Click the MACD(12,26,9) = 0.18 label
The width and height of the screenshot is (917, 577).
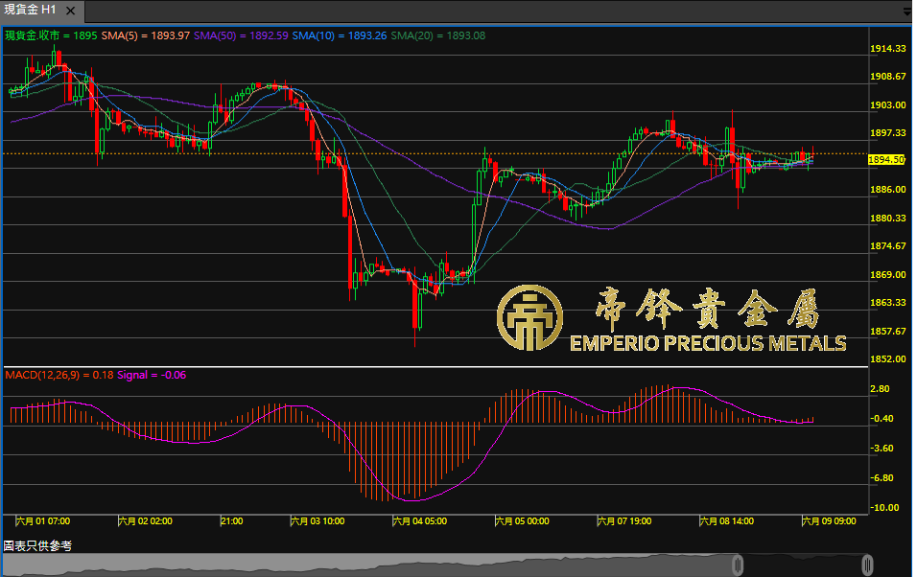click(59, 375)
